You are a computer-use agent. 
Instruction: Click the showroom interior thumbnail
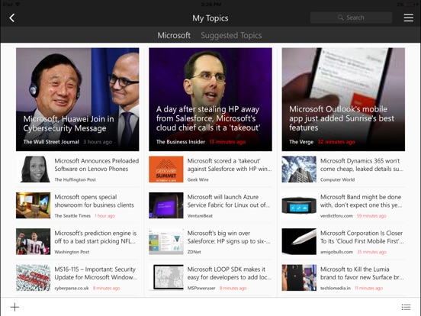[34, 205]
